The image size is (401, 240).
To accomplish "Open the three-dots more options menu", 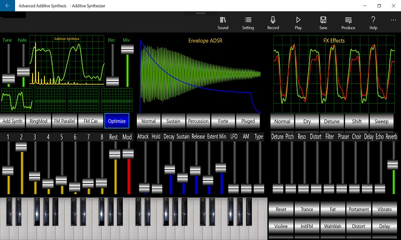I will (x=393, y=20).
